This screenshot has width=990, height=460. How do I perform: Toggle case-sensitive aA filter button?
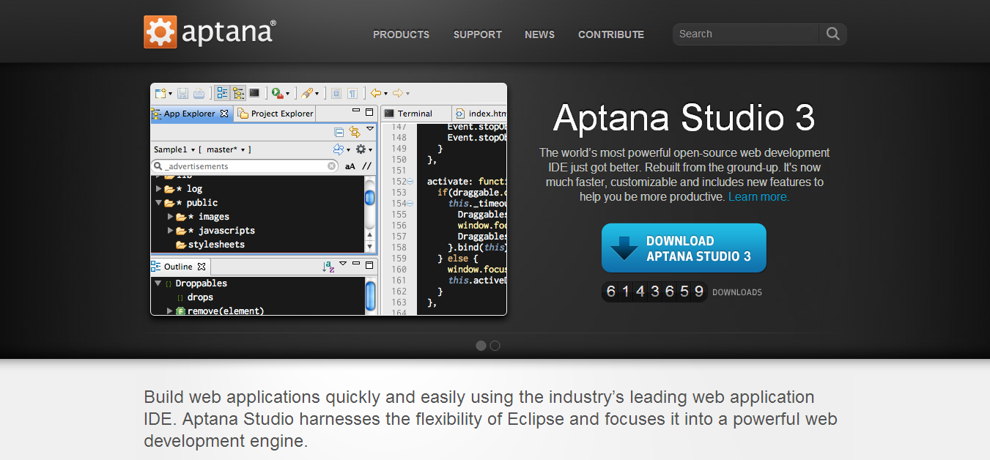coord(350,166)
